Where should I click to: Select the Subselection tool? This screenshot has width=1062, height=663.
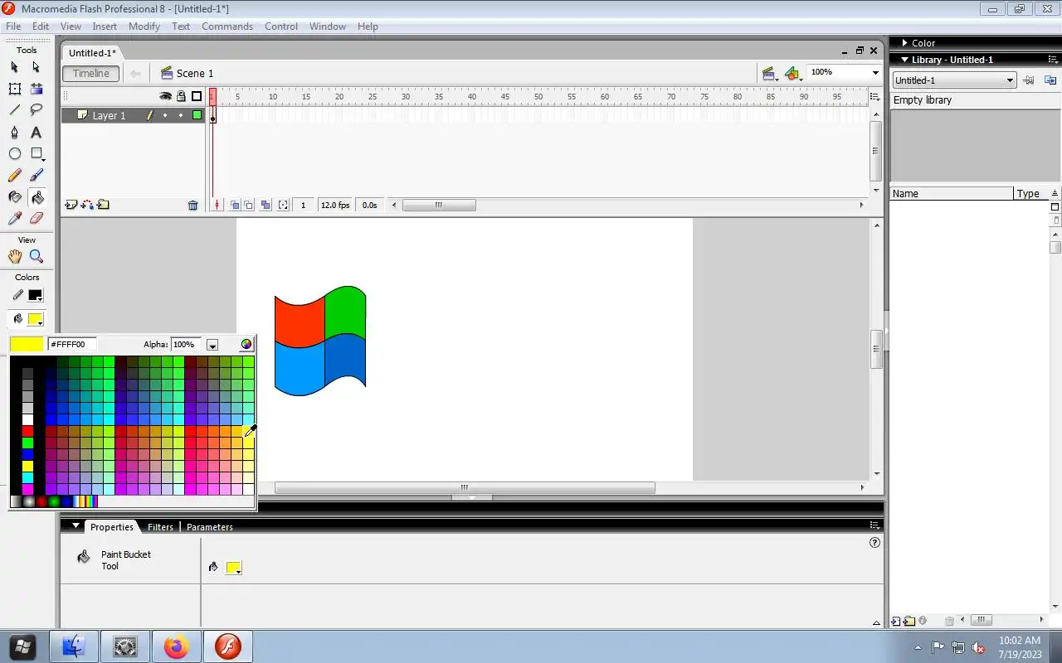point(36,67)
